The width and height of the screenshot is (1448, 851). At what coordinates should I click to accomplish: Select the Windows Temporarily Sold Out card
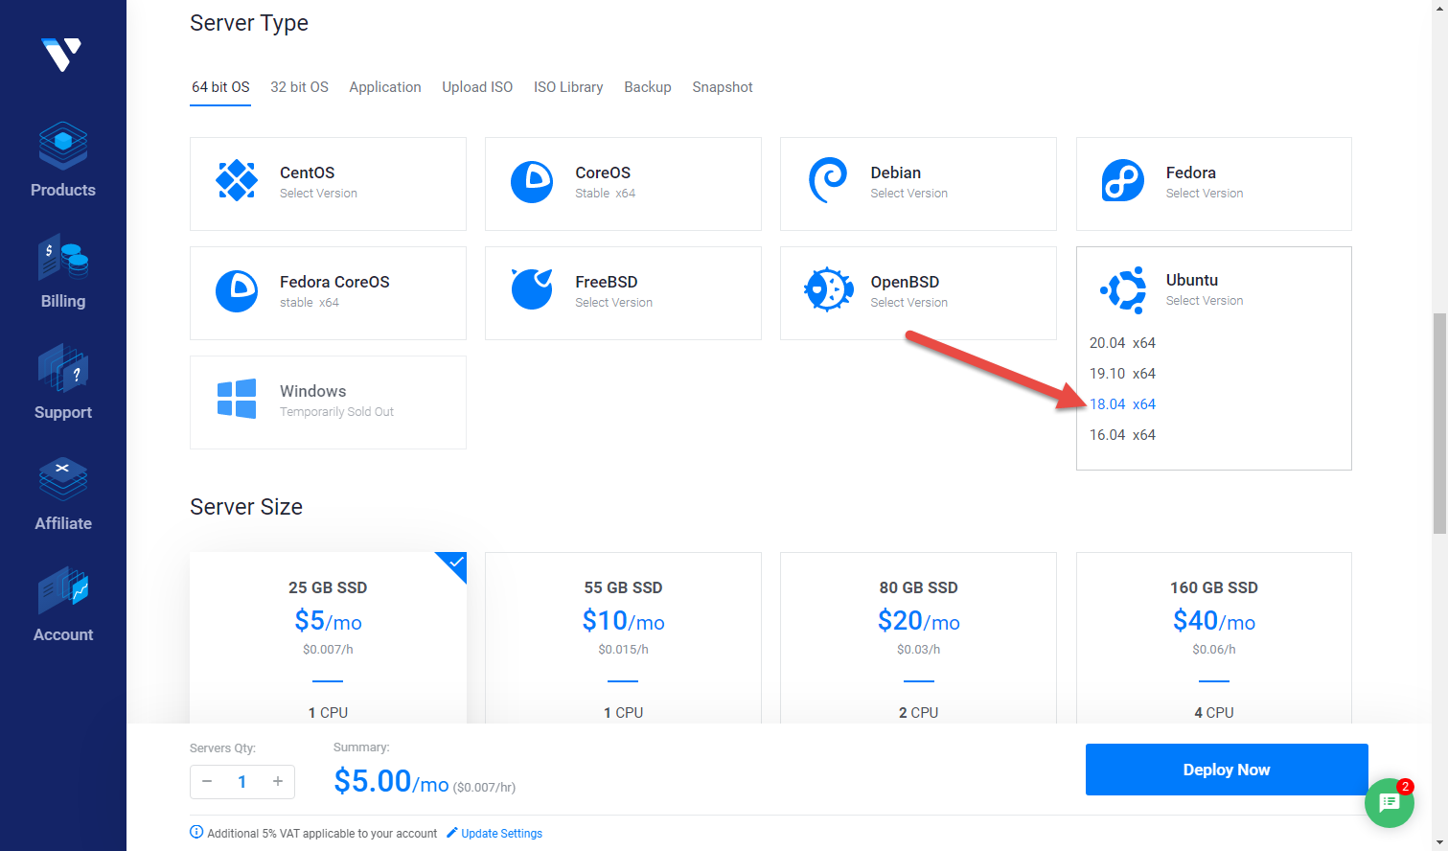coord(328,402)
